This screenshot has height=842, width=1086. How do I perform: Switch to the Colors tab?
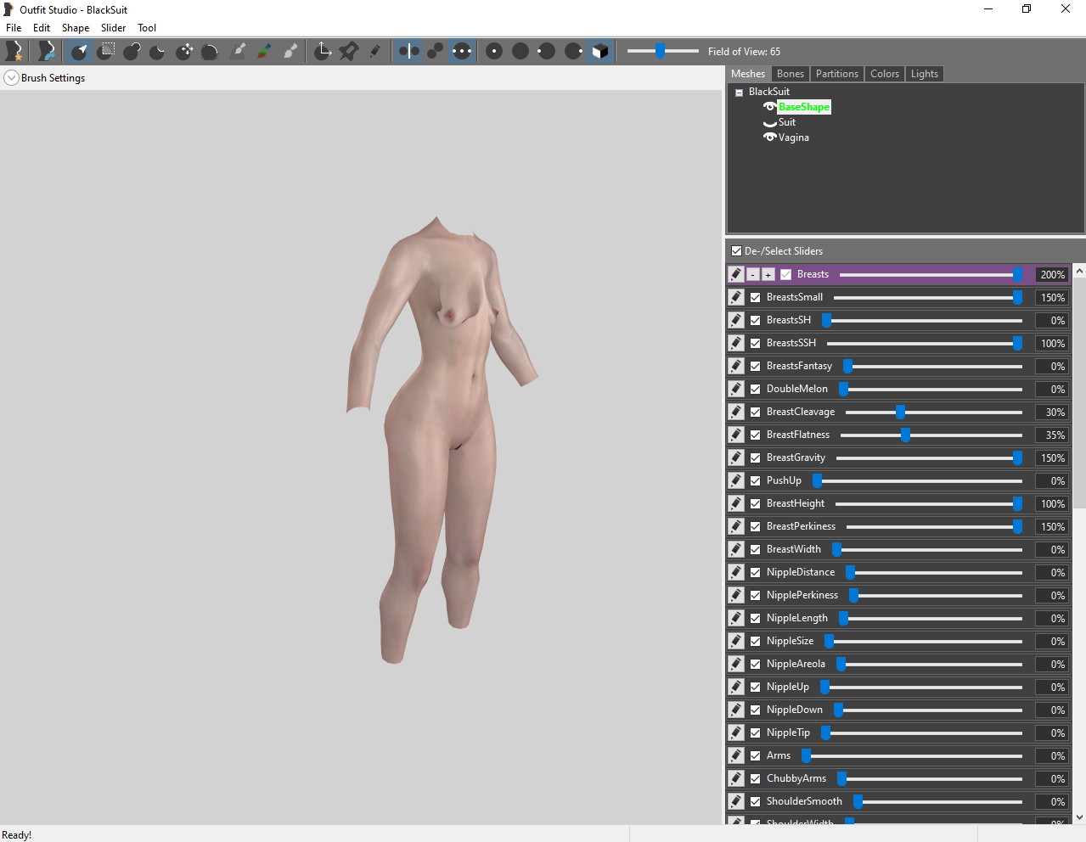tap(884, 74)
